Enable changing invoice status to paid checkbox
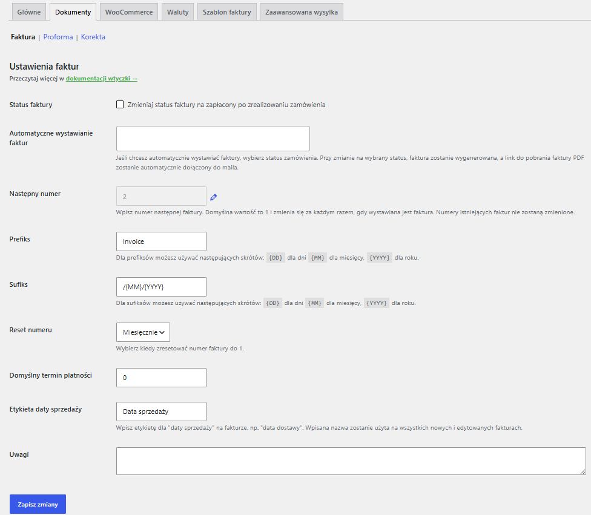Image resolution: width=591 pixels, height=515 pixels. pos(120,104)
